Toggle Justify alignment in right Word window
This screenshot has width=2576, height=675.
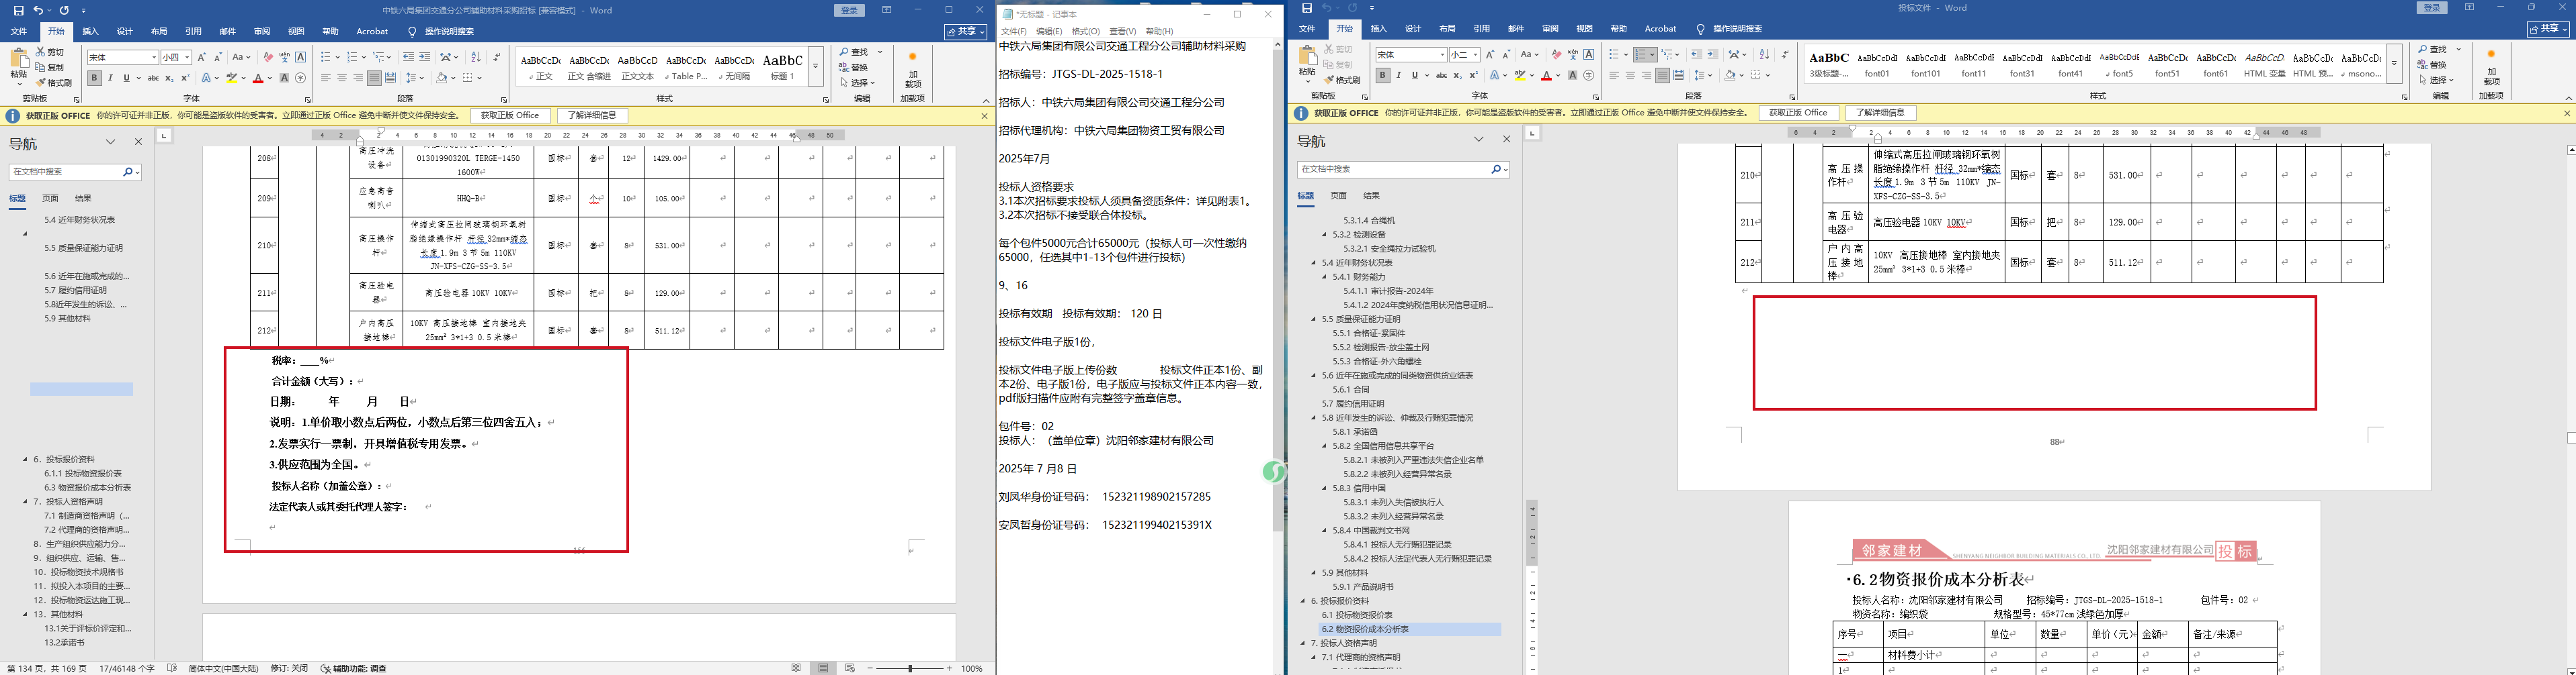pos(1662,75)
